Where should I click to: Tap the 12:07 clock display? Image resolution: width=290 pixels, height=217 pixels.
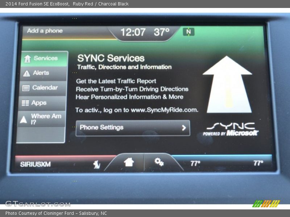click(x=133, y=32)
